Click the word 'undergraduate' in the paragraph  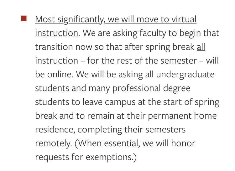coord(185,75)
